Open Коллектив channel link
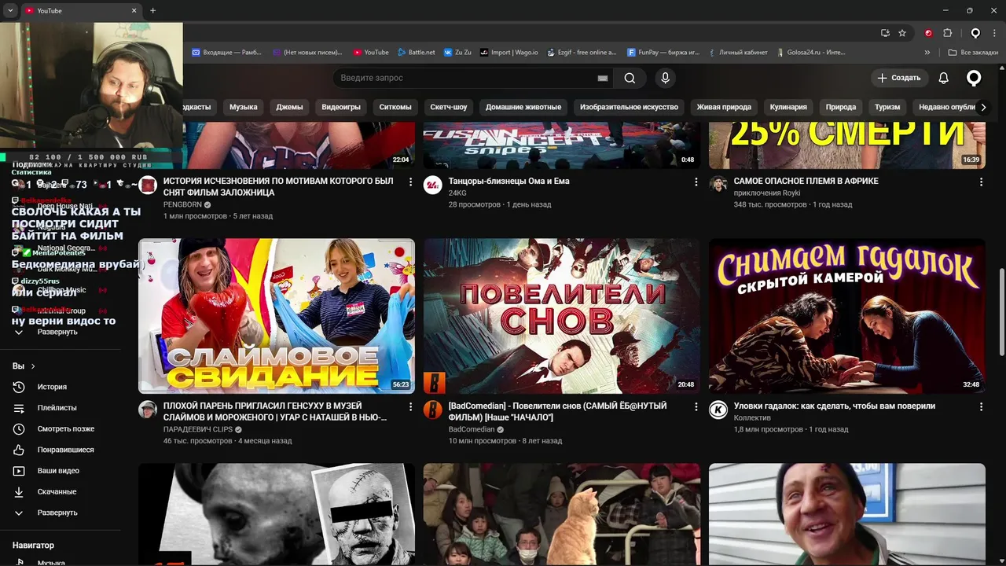1006x566 pixels. [752, 418]
